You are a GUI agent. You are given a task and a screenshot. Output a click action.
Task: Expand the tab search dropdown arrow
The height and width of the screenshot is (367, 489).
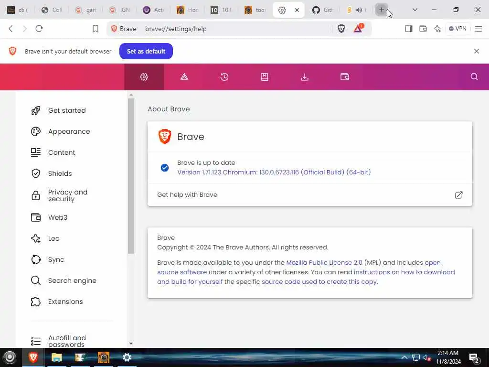[x=415, y=10]
